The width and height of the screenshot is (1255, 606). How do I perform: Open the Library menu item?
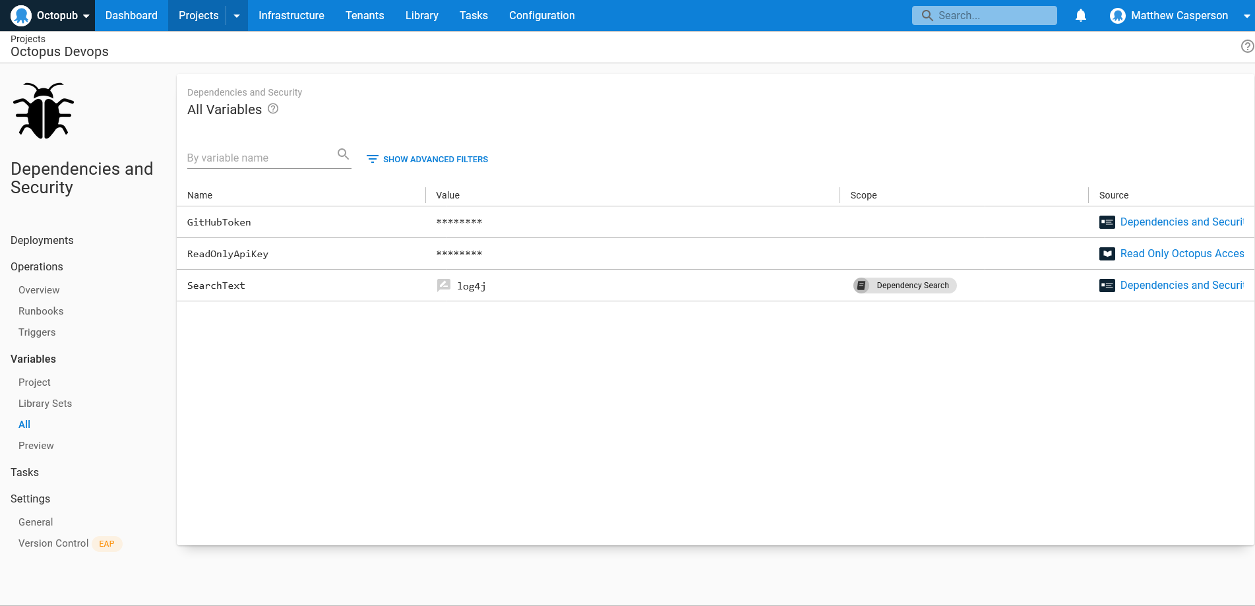(x=421, y=15)
